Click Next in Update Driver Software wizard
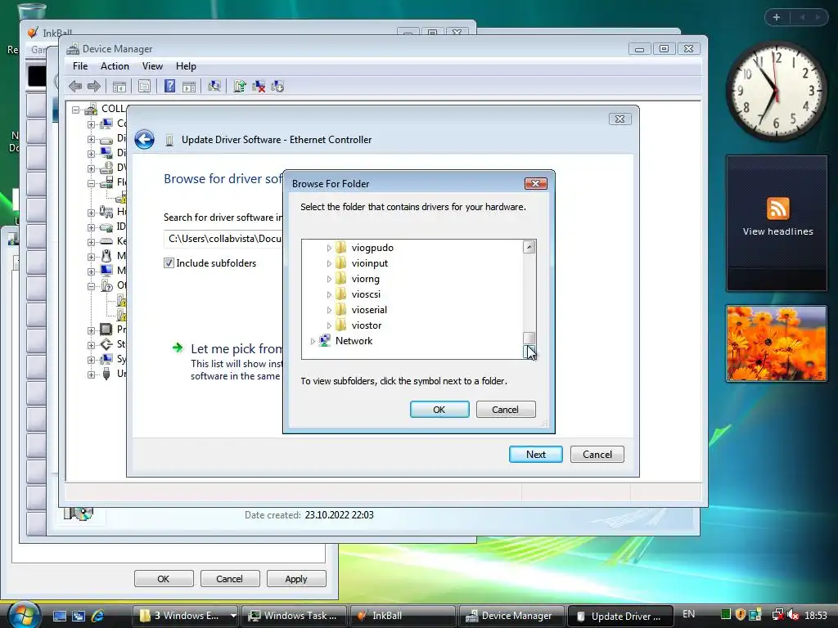 [535, 455]
